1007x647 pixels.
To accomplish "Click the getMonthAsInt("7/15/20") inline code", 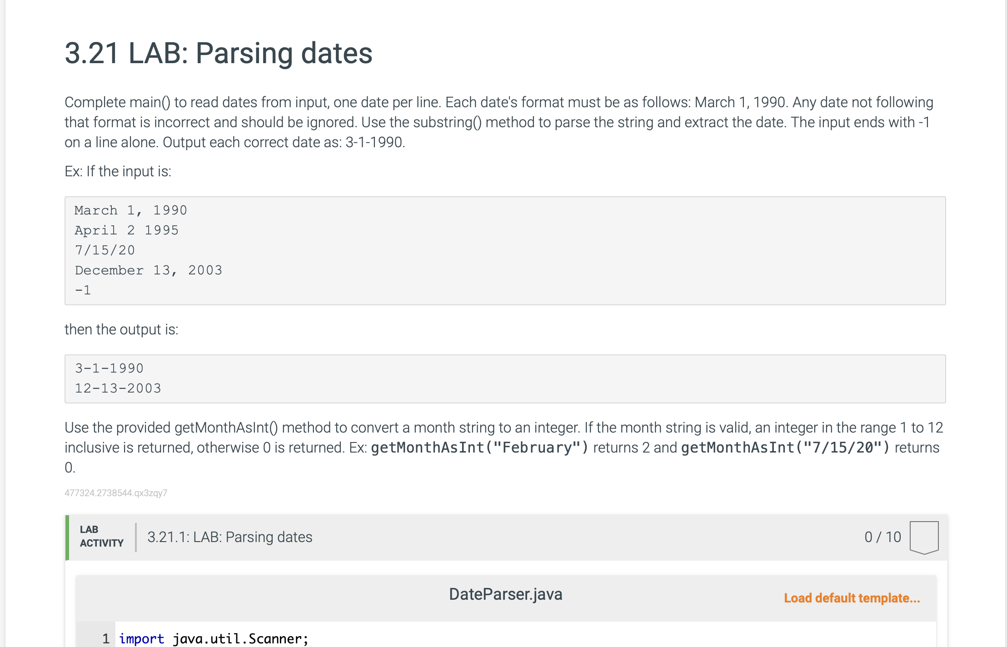I will coord(785,448).
